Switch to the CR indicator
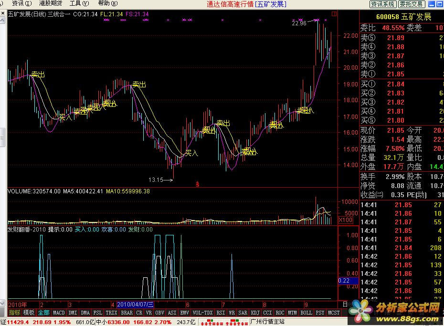 (x=139, y=313)
